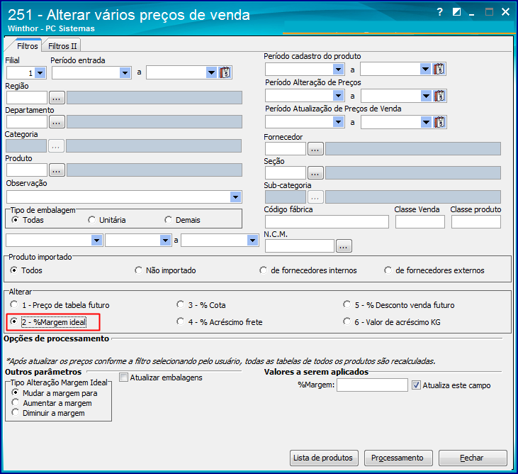Switch to Filtros II tab
The height and width of the screenshot is (474, 518).
(x=62, y=46)
